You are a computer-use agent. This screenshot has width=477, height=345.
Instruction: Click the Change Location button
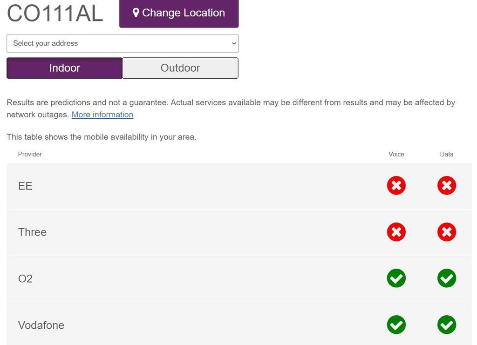(x=179, y=14)
